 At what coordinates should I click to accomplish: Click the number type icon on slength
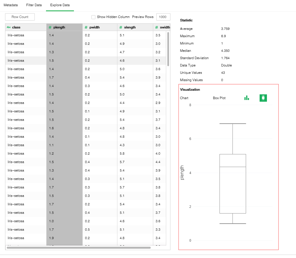(121, 27)
